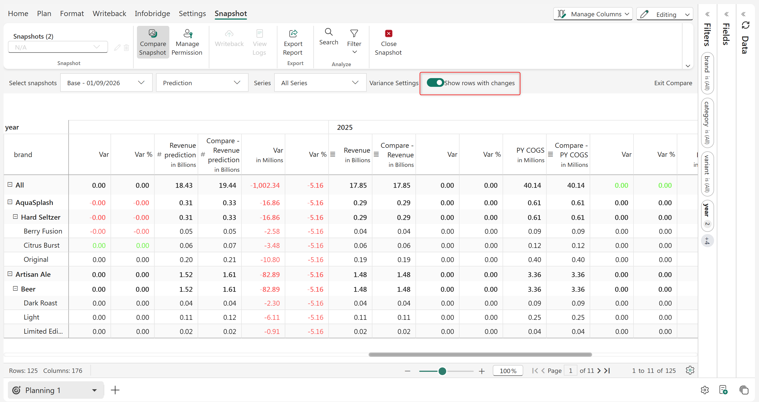759x402 pixels.
Task: Open the Base - 01/09/2026 snapshot dropdown
Action: coord(106,83)
